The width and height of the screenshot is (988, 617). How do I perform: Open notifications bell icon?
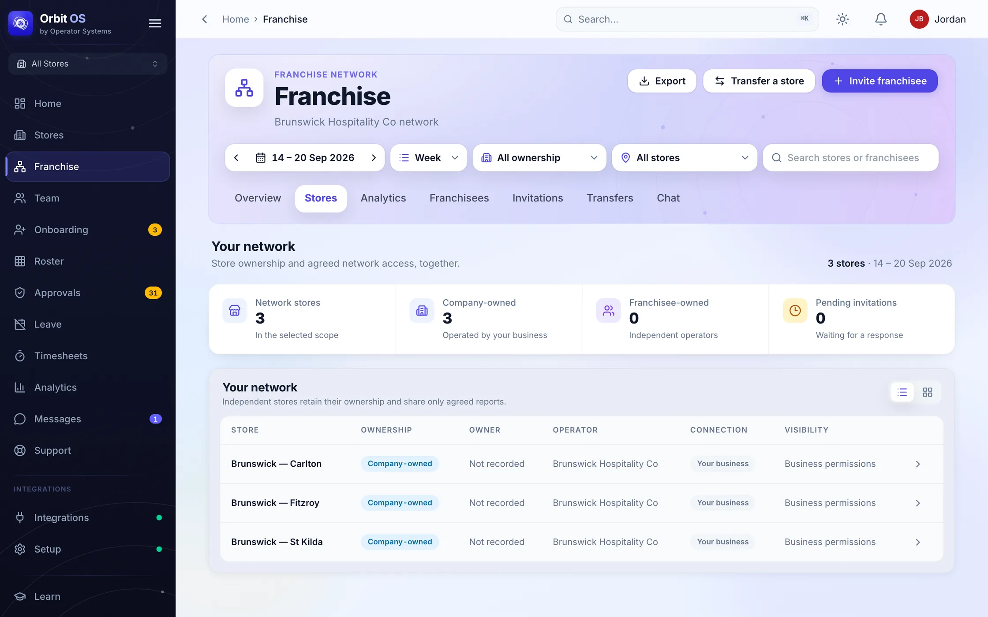point(881,19)
